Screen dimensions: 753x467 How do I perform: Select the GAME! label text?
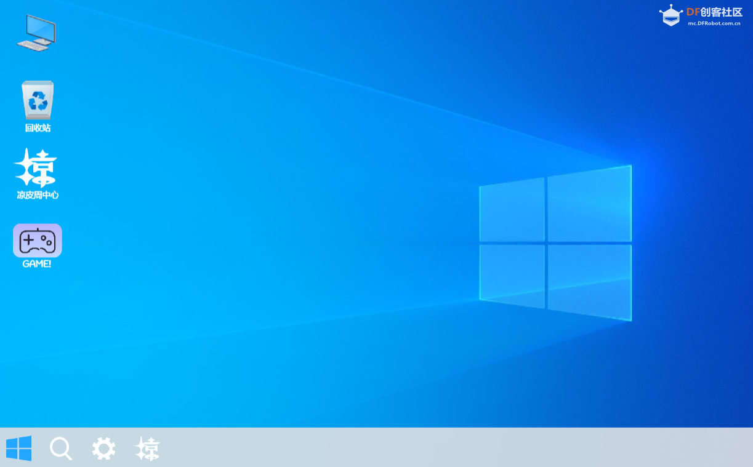pos(37,264)
